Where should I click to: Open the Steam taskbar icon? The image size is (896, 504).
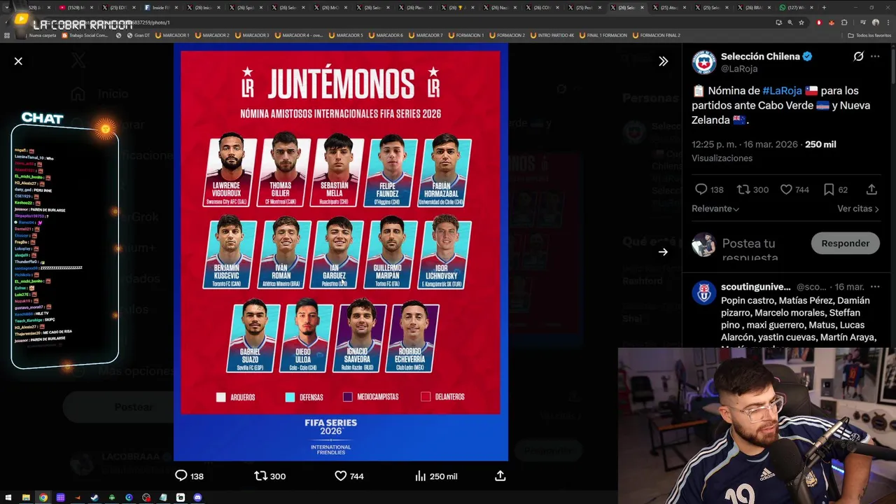tap(94, 498)
